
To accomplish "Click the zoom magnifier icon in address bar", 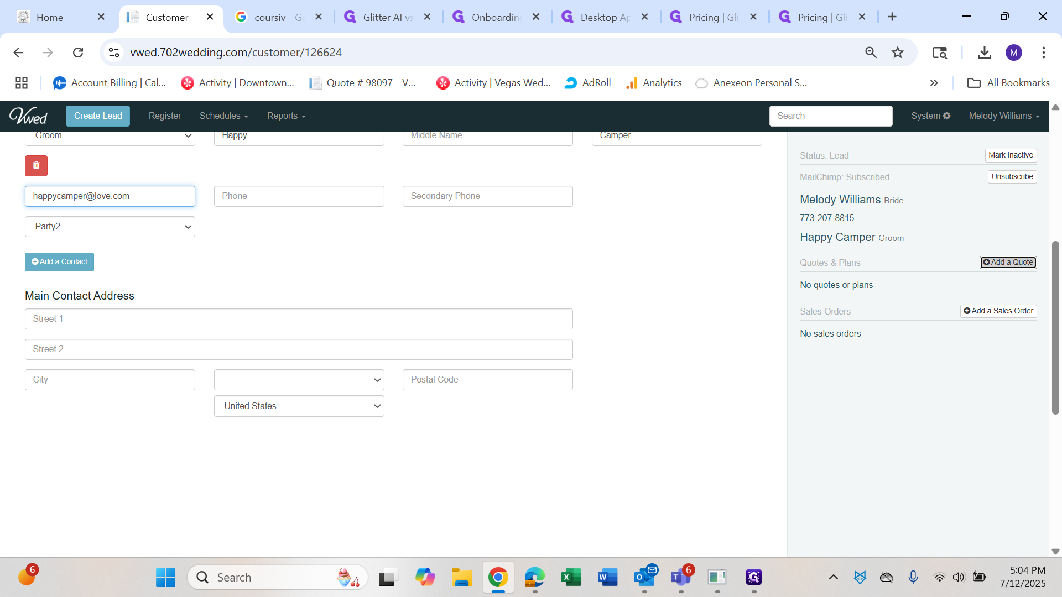I will click(x=871, y=53).
